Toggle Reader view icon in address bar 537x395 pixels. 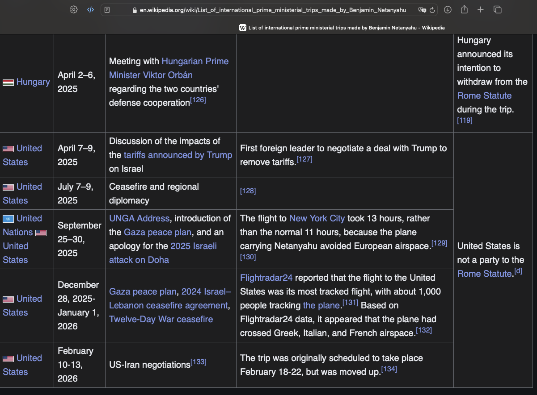[x=107, y=10]
